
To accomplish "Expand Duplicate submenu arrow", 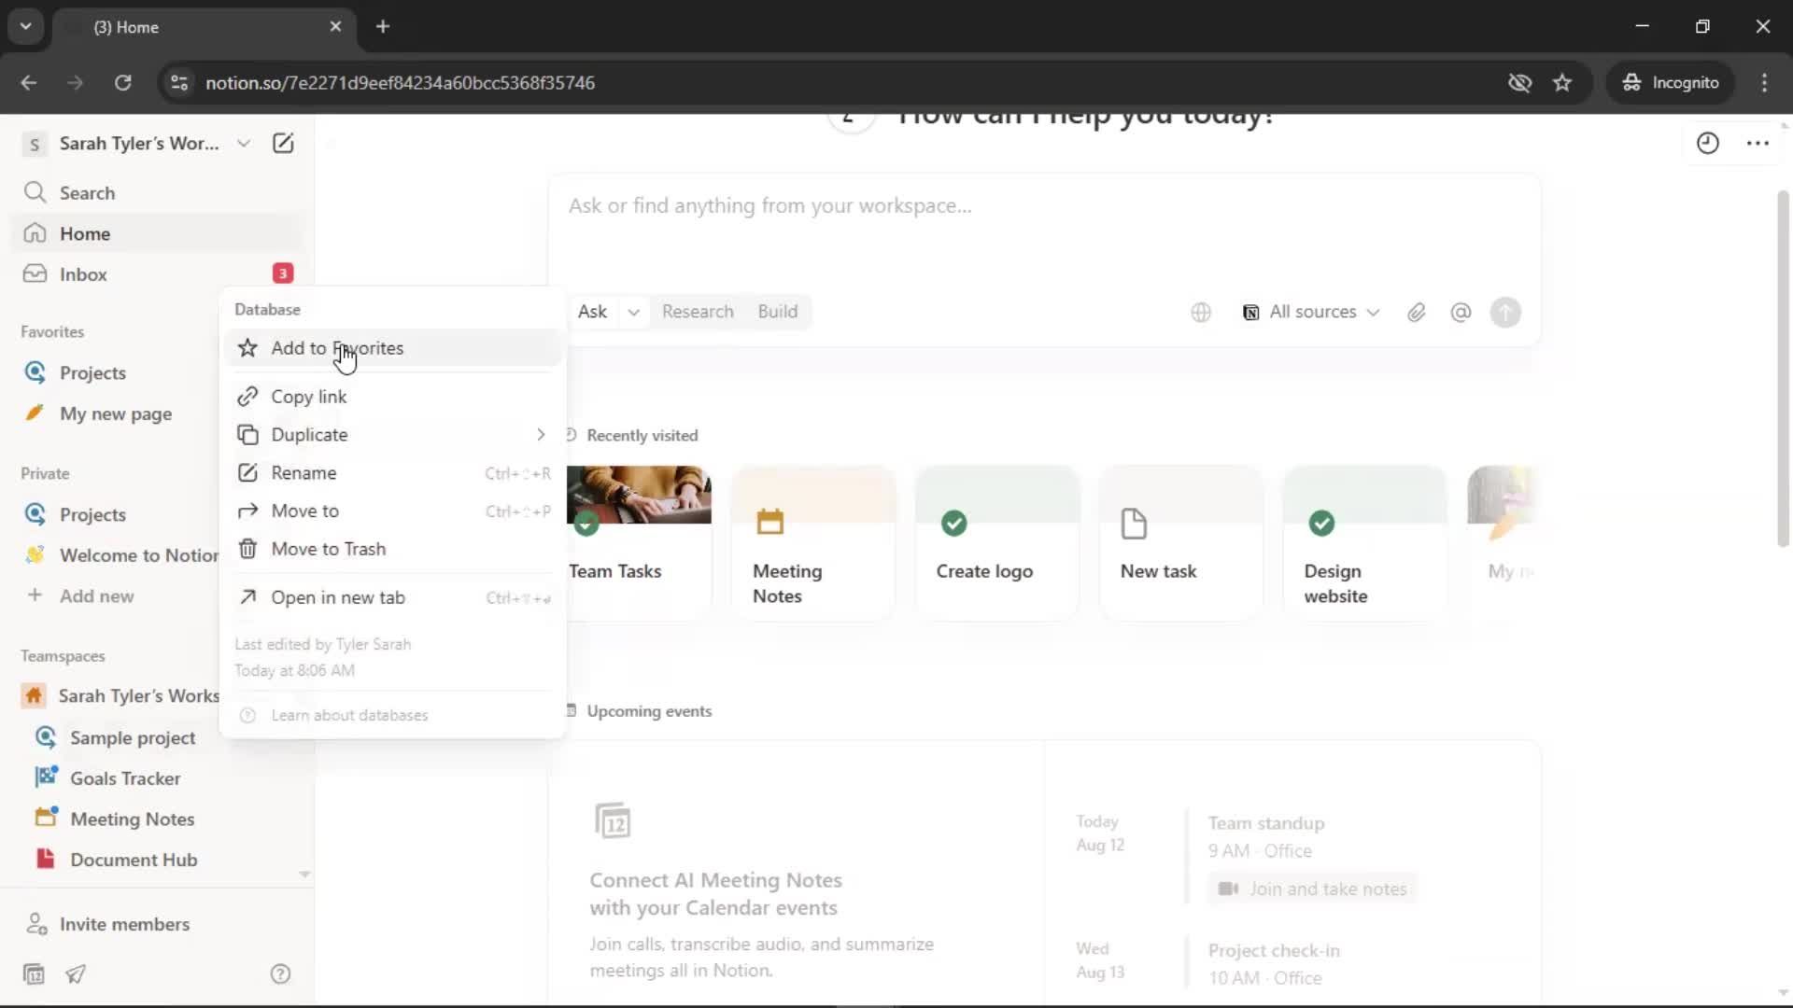I will coord(541,435).
